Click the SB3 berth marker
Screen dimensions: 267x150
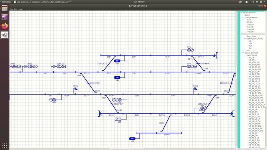click(x=132, y=139)
